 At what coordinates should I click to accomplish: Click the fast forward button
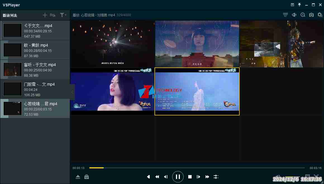pos(207,177)
